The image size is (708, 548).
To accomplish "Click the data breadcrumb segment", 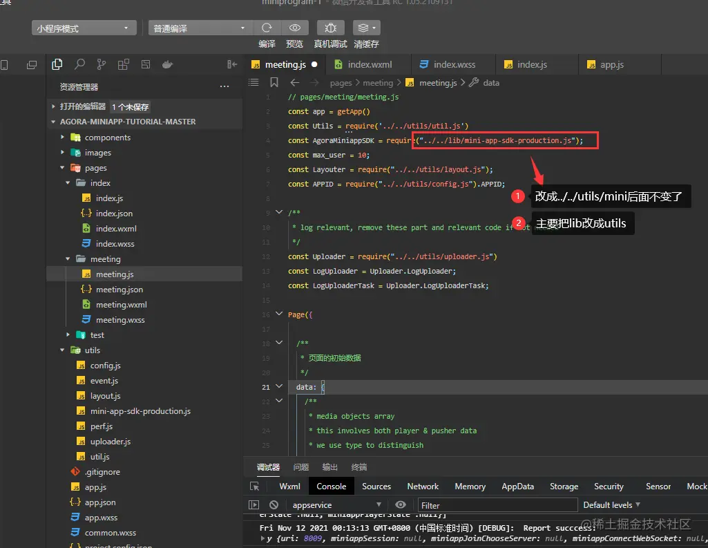I will click(491, 83).
